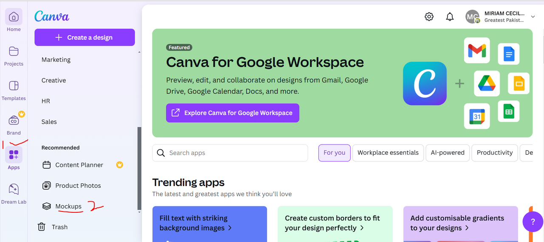Click the Canva logo

pos(52,17)
